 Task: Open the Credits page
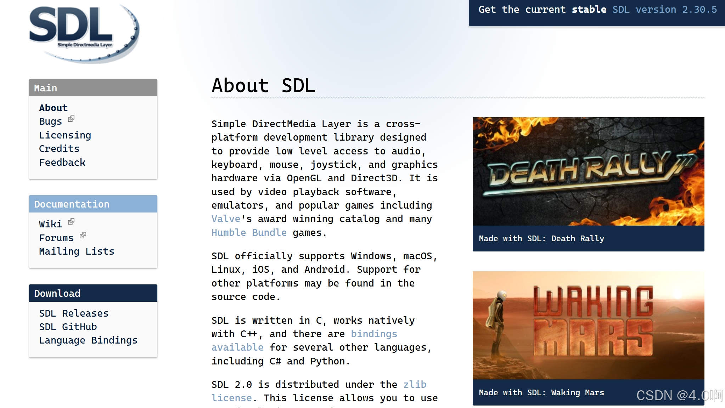(x=59, y=148)
